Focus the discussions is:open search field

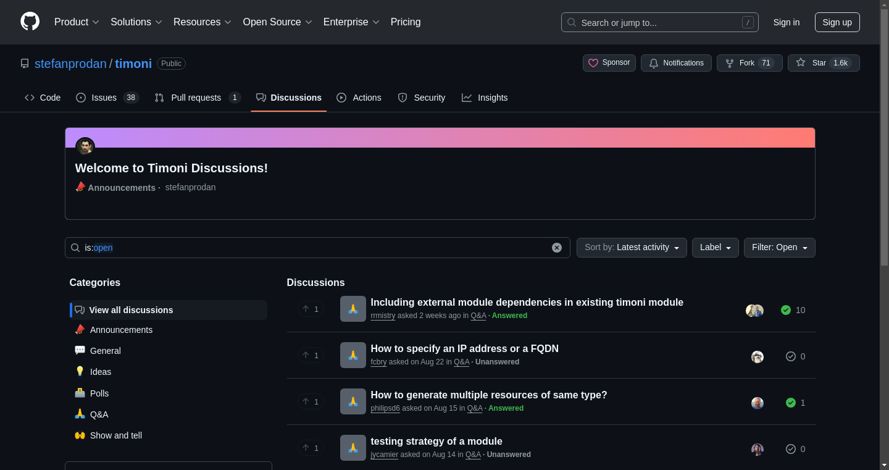(317, 248)
